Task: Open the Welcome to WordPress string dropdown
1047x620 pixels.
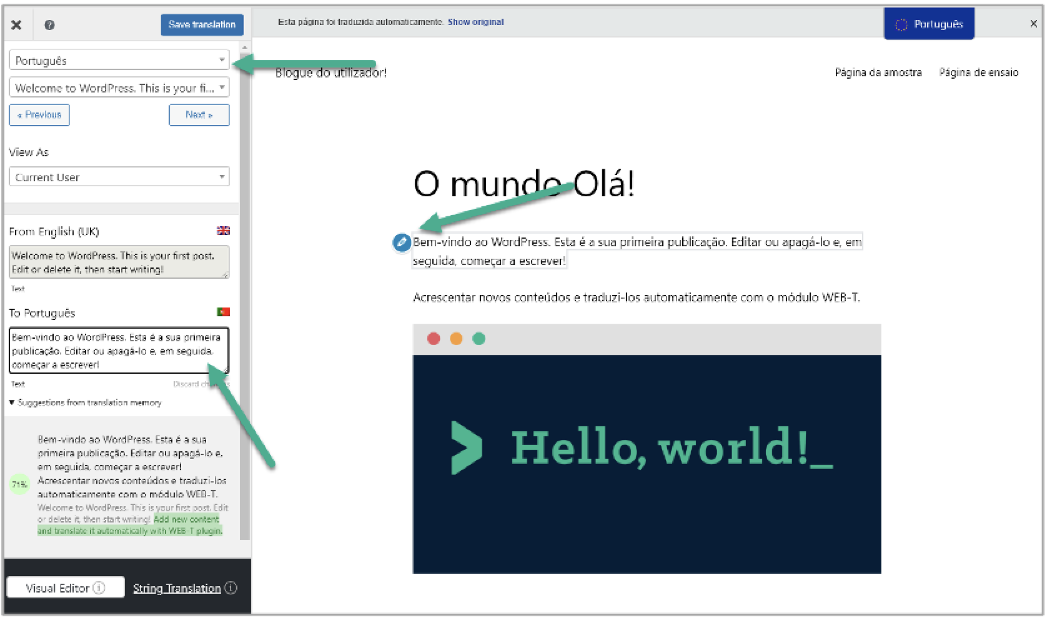Action: [119, 87]
